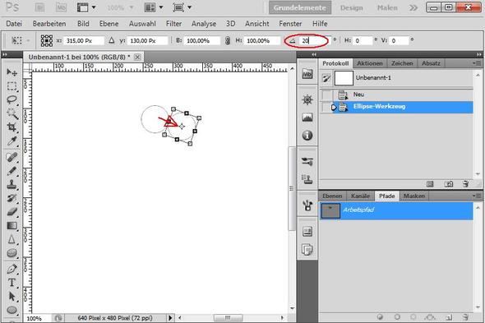Open the Arrange Documents dropdown
Viewport: 485px width, 323px height.
pos(154,7)
